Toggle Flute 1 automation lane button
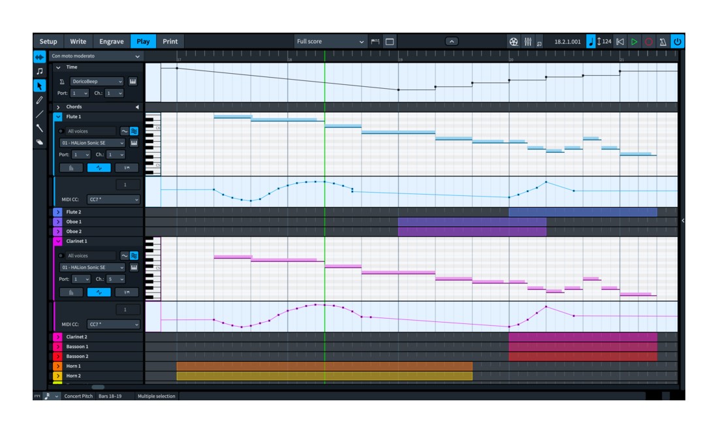The height and width of the screenshot is (433, 718). point(99,168)
